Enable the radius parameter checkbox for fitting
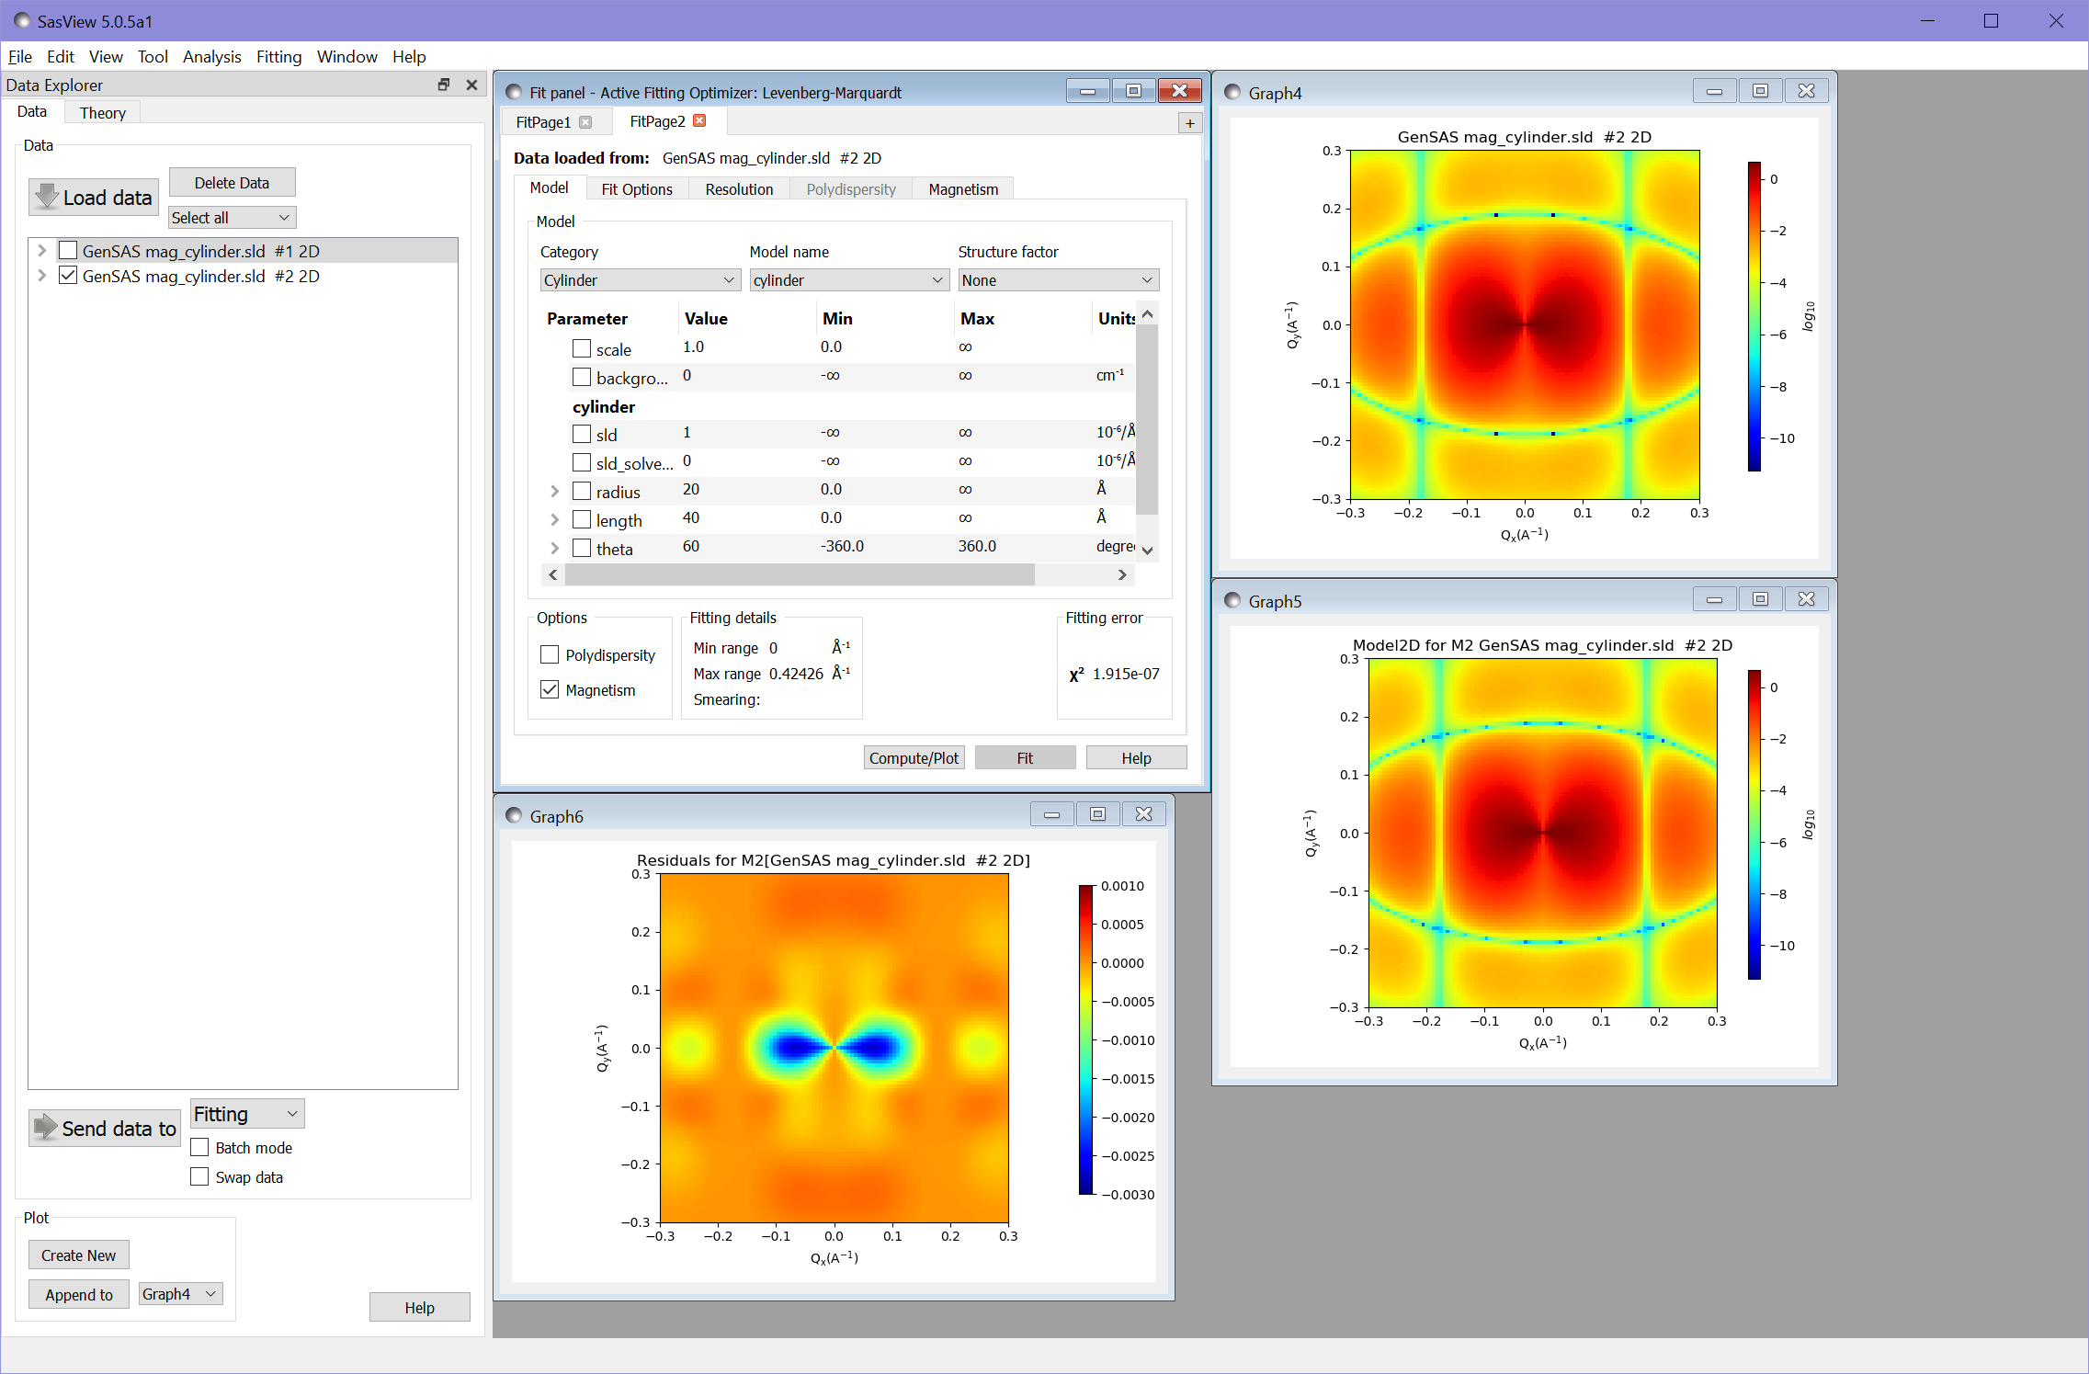This screenshot has width=2089, height=1374. coord(581,491)
